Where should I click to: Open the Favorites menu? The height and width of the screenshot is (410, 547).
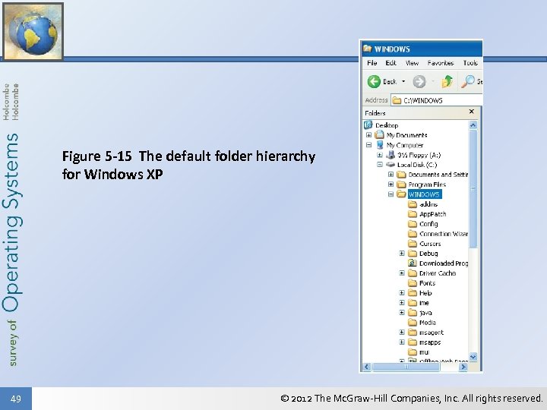click(441, 63)
